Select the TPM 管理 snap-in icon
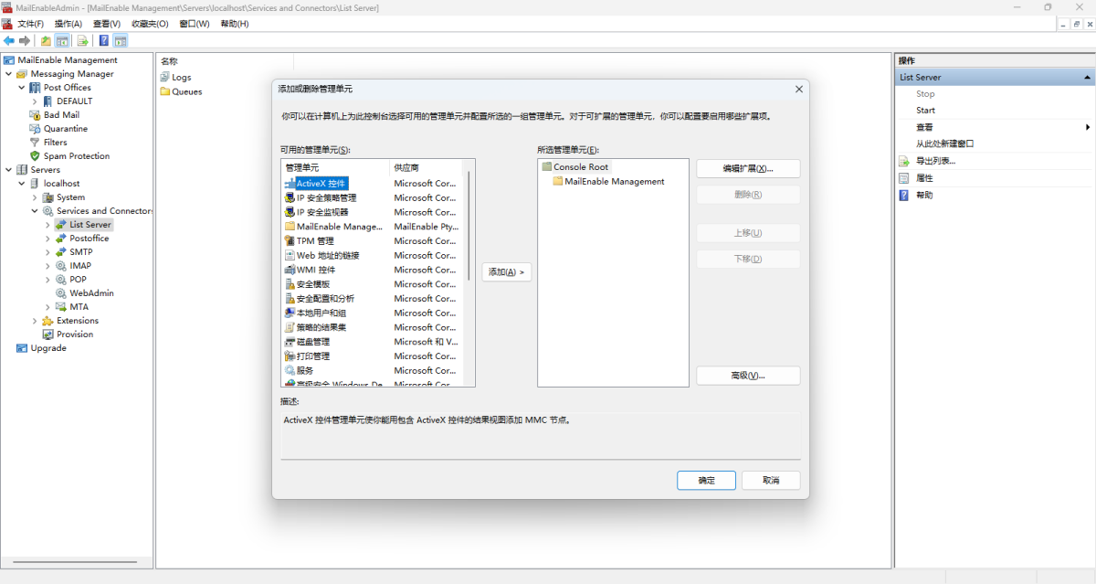This screenshot has width=1096, height=584. [290, 241]
